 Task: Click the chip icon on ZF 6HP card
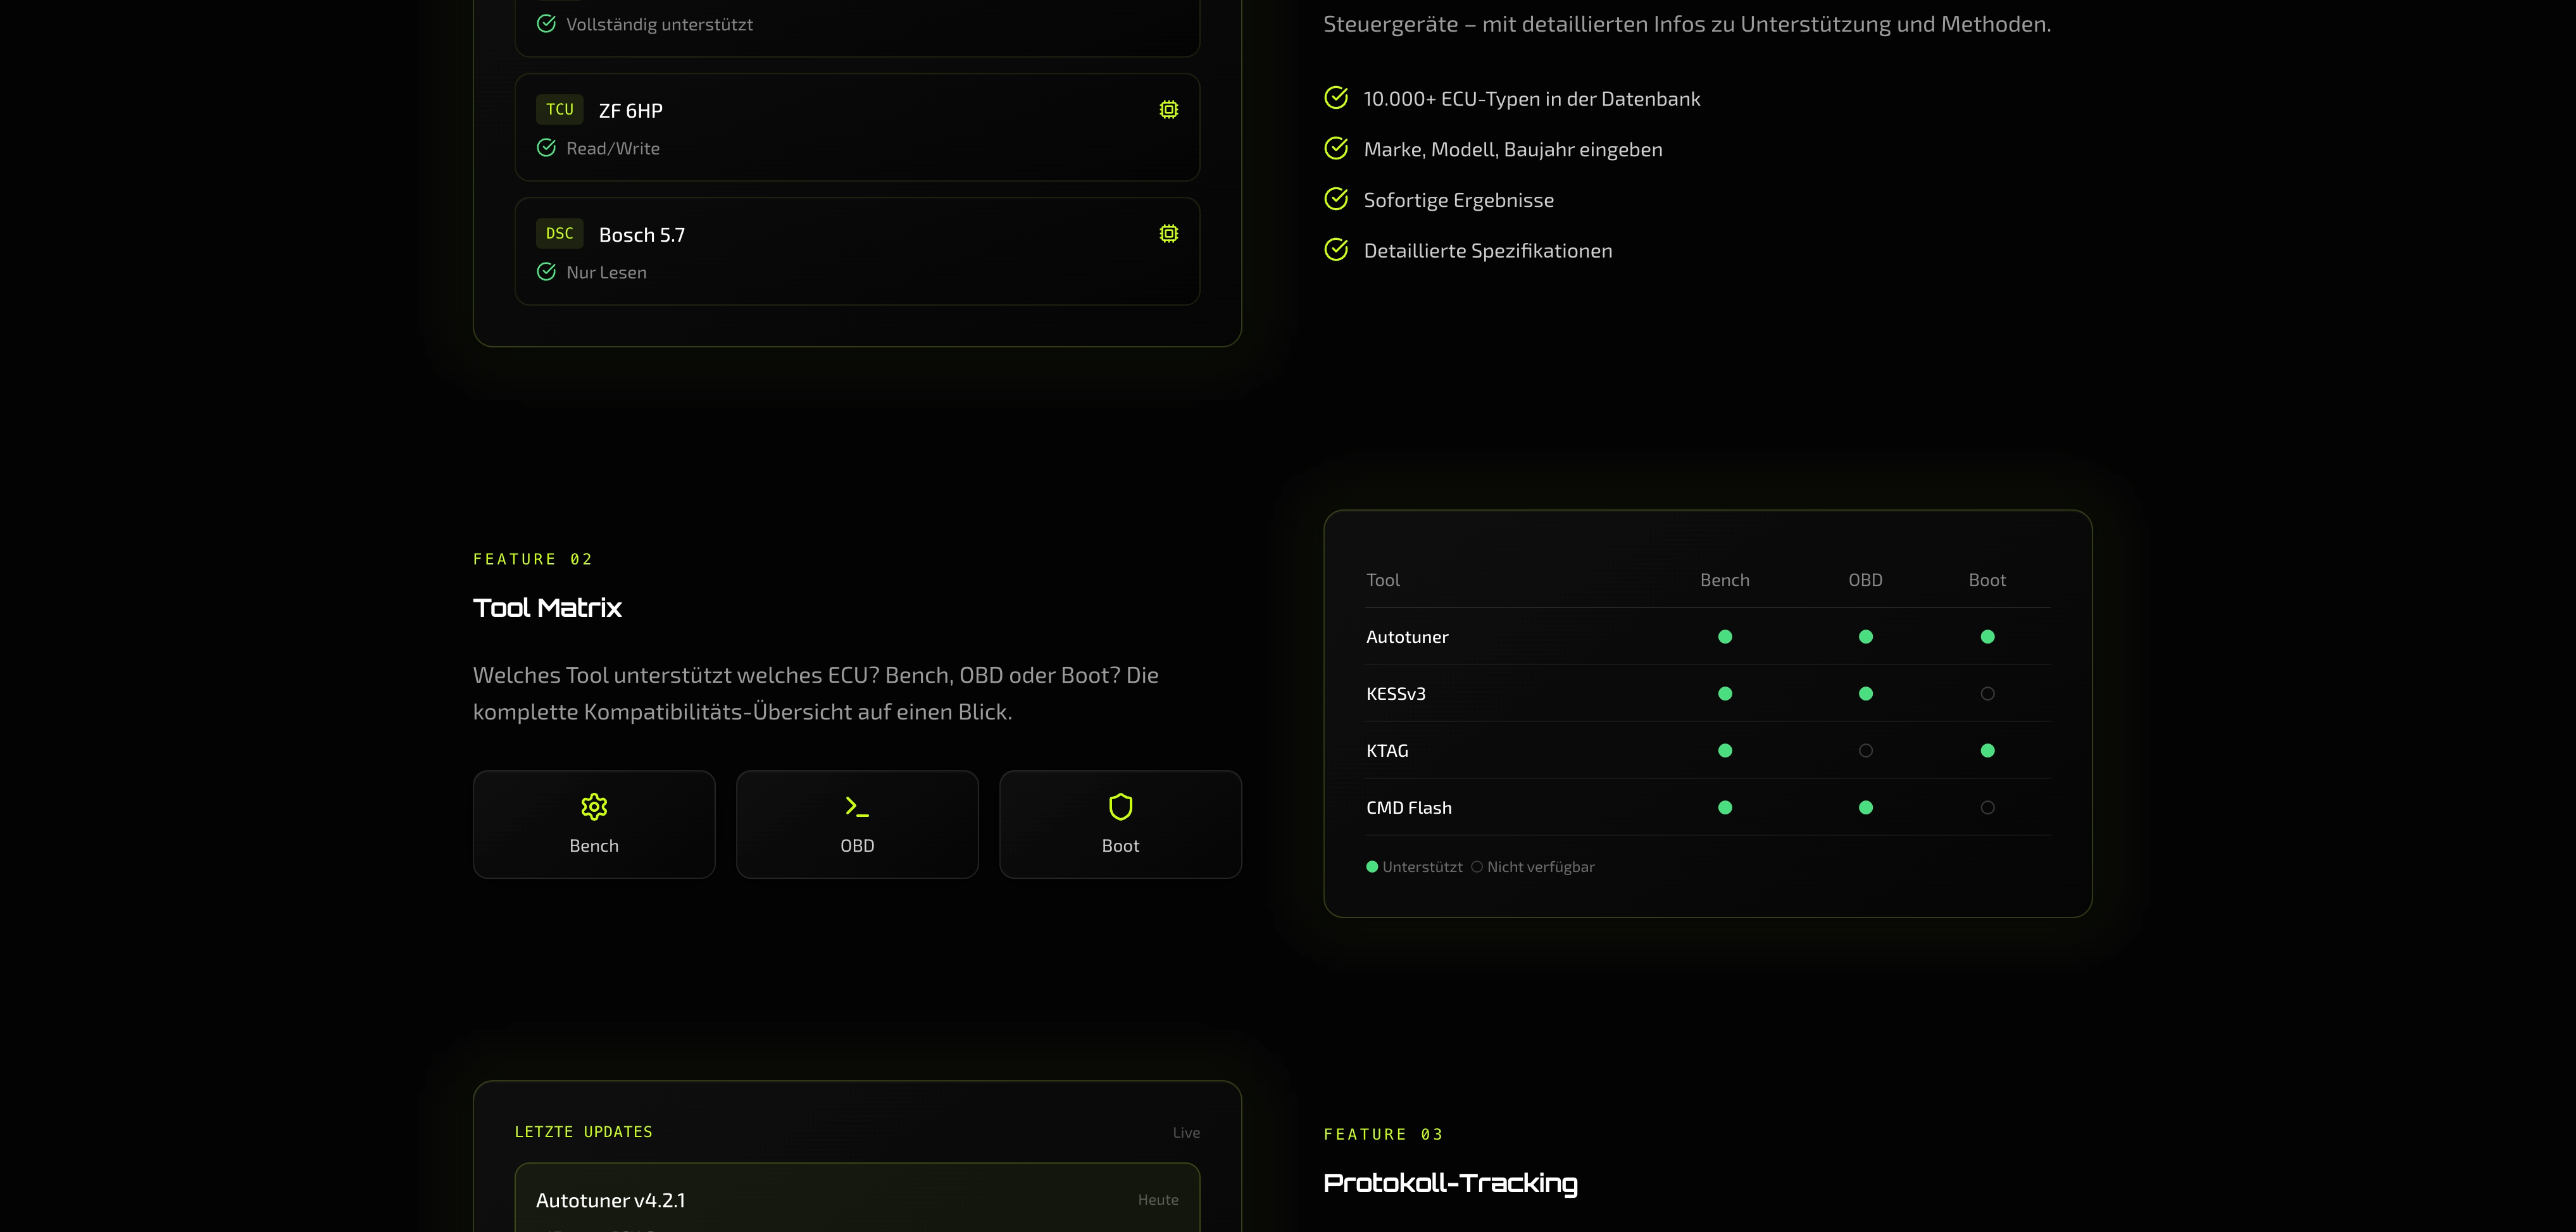click(1168, 110)
